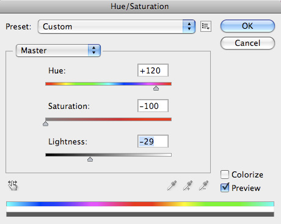This screenshot has width=281, height=224.
Task: Uncheck the Preview checkbox
Action: (x=225, y=188)
